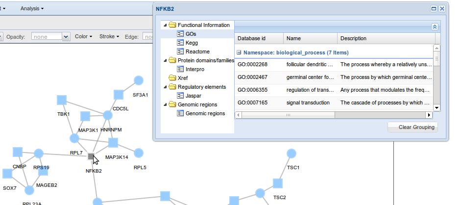Image resolution: width=461 pixels, height=205 pixels.
Task: Collapse the Protein domains/families tree node
Action: click(x=165, y=60)
